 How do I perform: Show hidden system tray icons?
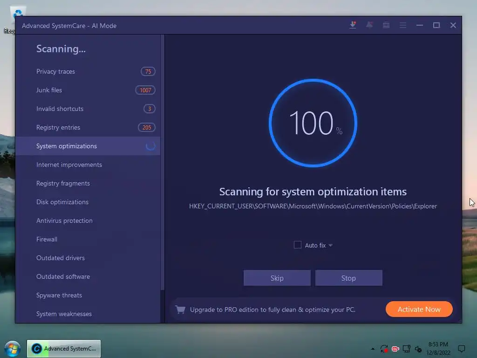coord(373,349)
